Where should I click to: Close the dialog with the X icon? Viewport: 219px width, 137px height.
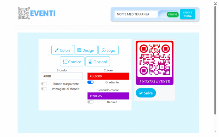[215, 4]
